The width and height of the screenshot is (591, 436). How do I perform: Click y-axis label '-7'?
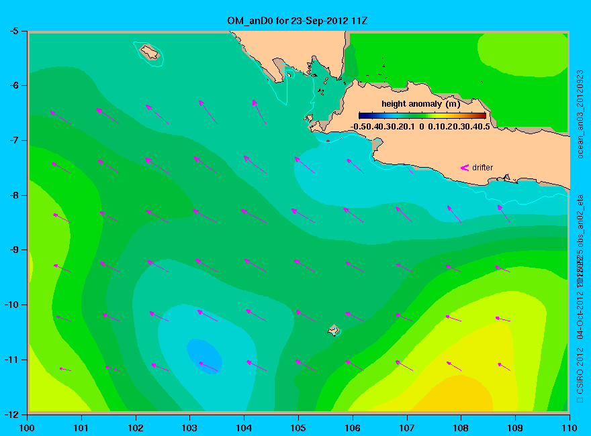click(x=13, y=140)
